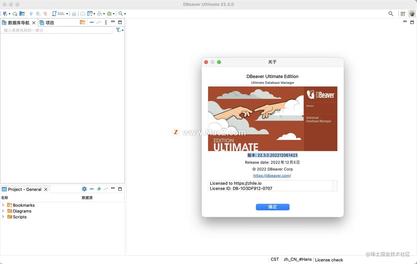Open the SQL editor dropdown arrow
Image resolution: width=417 pixels, height=264 pixels.
(67, 14)
